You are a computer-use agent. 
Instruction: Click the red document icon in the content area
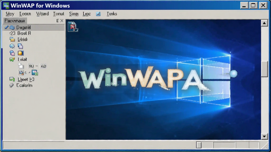coord(73,27)
